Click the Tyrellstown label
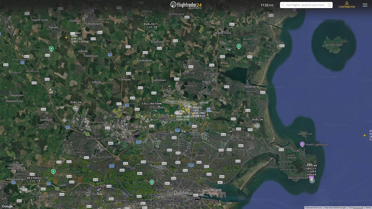The width and height of the screenshot is (372, 209). click(159, 80)
